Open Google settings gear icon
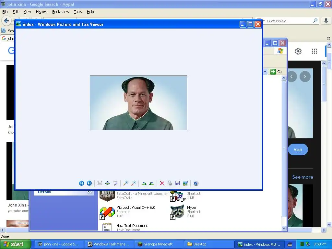The image size is (332, 249). [298, 51]
